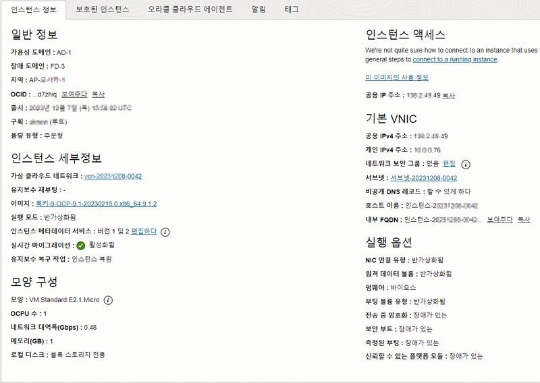This screenshot has height=383, width=540.
Task: Open 이 이미지의 사용 정보 link
Action: tap(397, 78)
